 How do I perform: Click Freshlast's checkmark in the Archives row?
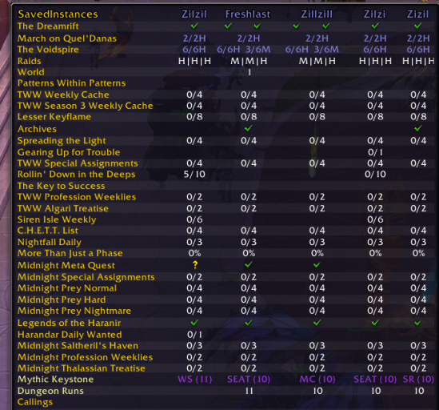coord(249,128)
